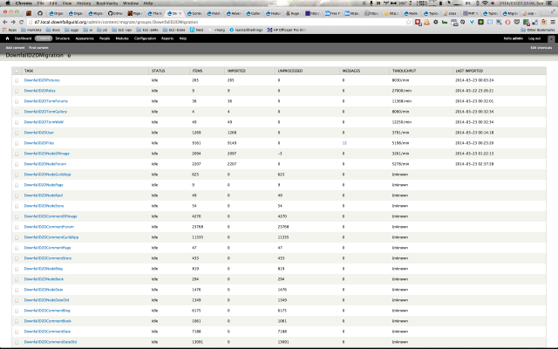
Task: Click the Find content shortcut link
Action: [38, 48]
